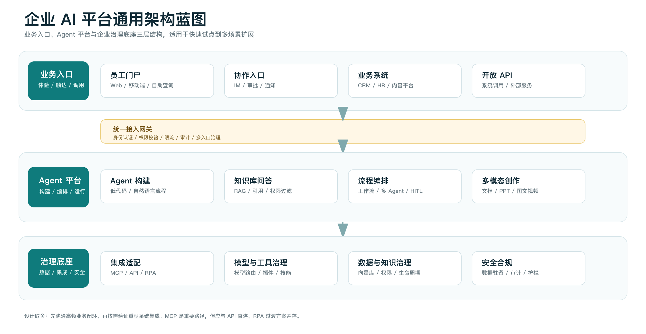This screenshot has width=646, height=334.
Task: Open the Agent 构建 card
Action: (157, 186)
